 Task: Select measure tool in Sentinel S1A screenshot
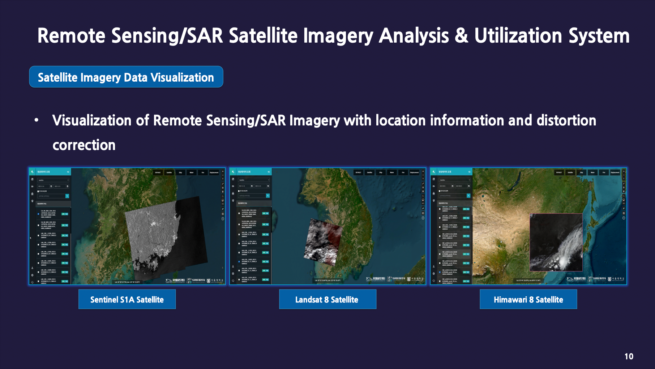click(223, 184)
